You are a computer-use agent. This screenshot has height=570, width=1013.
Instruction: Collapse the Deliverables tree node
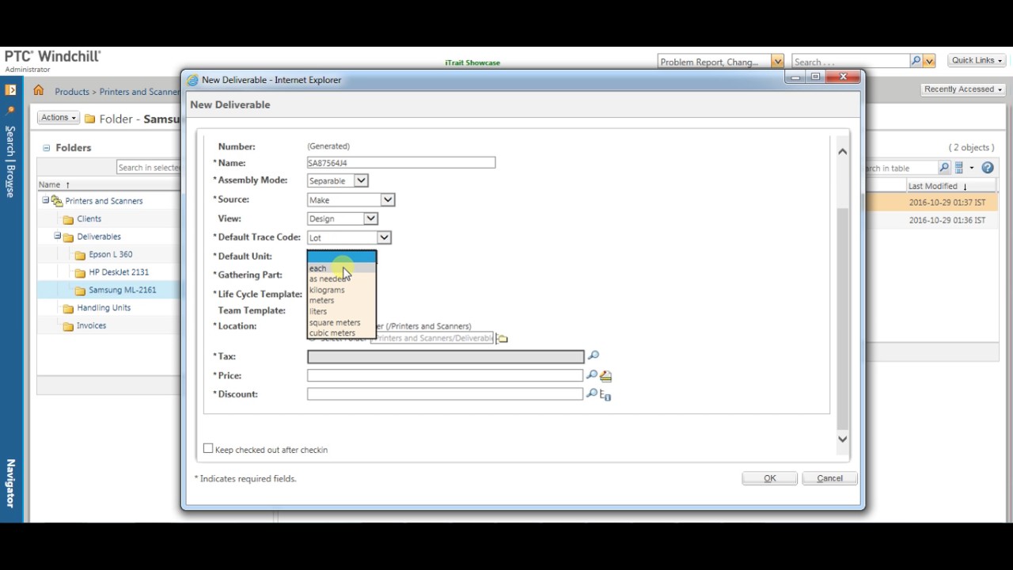[x=57, y=236]
